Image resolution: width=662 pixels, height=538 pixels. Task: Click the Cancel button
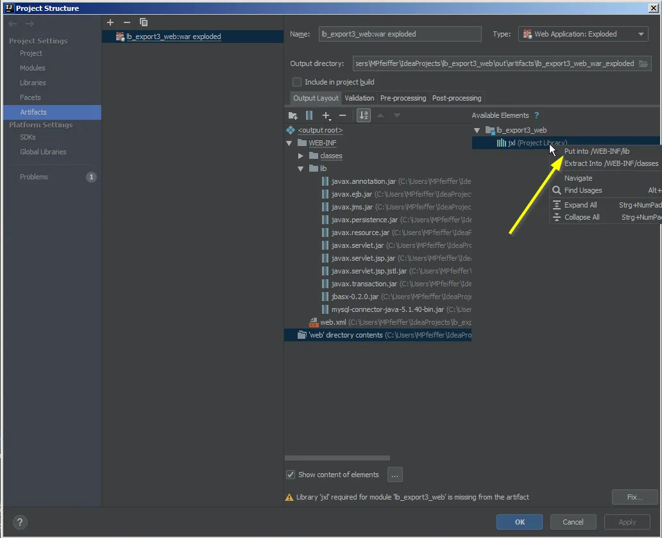coord(573,522)
